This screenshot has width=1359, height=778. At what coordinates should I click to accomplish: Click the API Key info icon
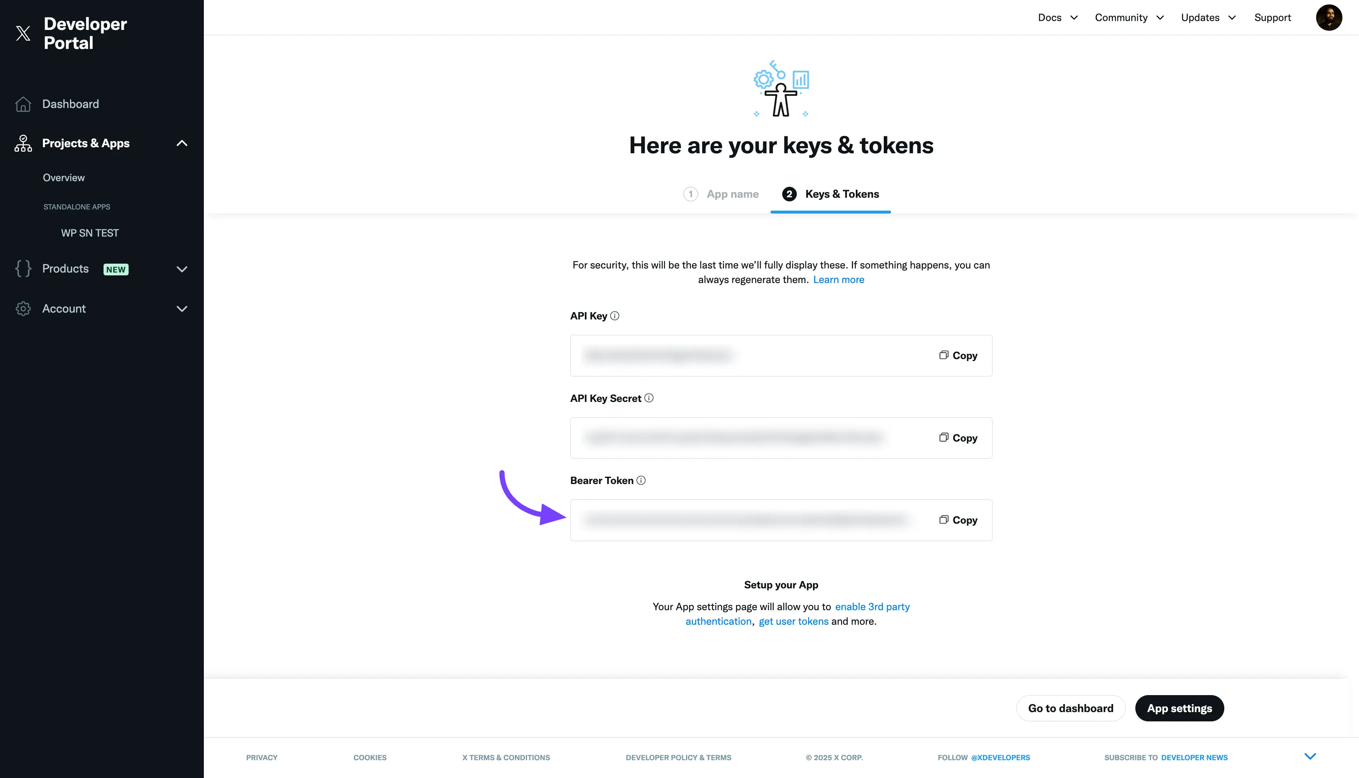614,316
